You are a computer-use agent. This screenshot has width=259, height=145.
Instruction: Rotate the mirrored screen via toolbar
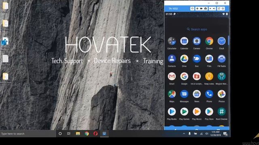[x=219, y=8]
